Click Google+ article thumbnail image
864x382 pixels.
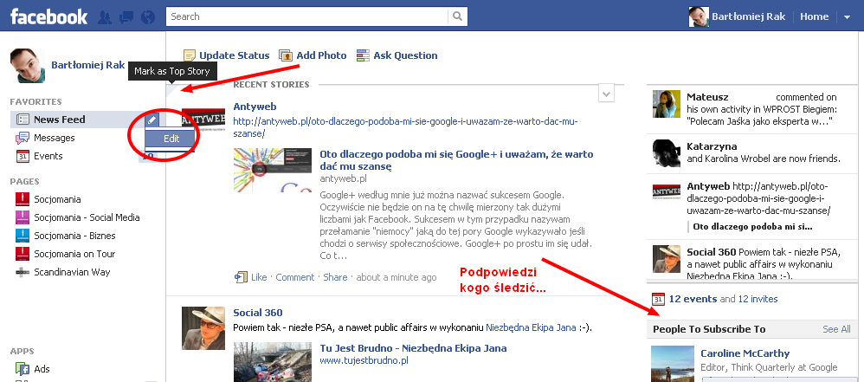tap(273, 170)
